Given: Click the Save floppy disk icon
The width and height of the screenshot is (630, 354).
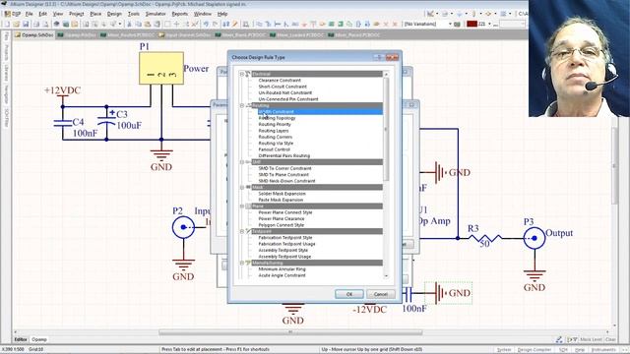Looking at the screenshot, I should pyautogui.click(x=26, y=24).
